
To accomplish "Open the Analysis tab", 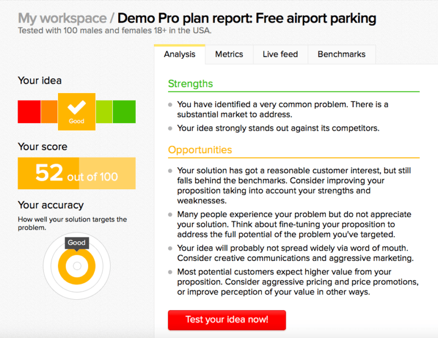I will (180, 54).
